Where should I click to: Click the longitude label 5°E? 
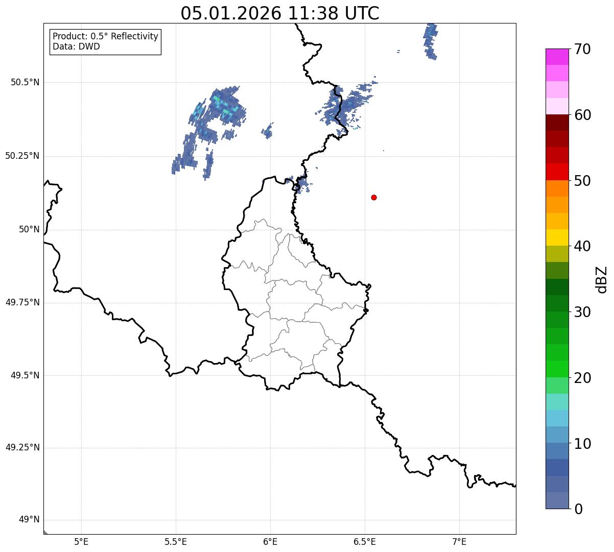81,541
